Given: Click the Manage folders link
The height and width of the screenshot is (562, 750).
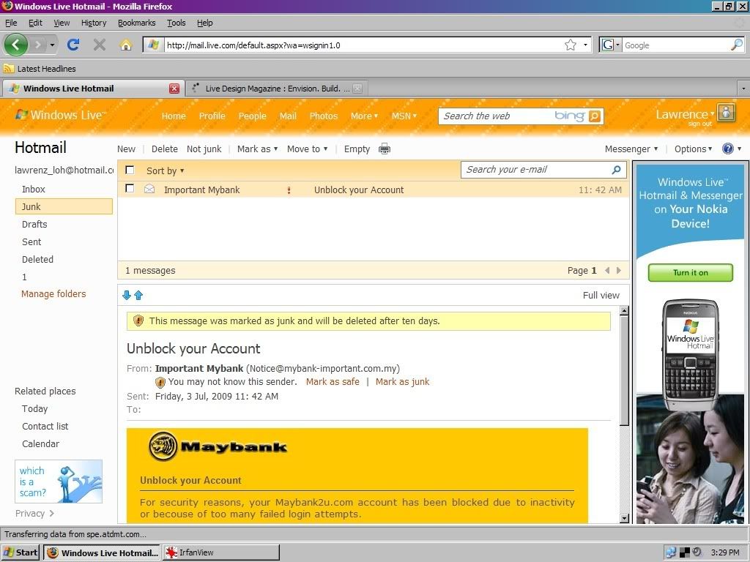Looking at the screenshot, I should 53,294.
